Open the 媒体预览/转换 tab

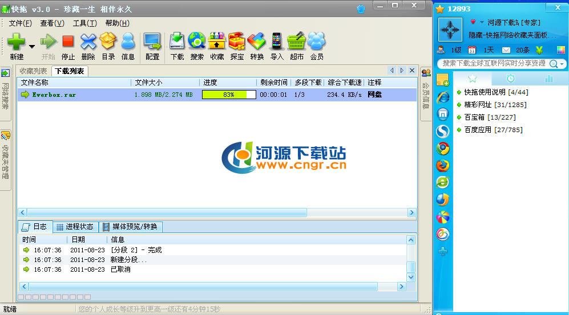click(131, 227)
